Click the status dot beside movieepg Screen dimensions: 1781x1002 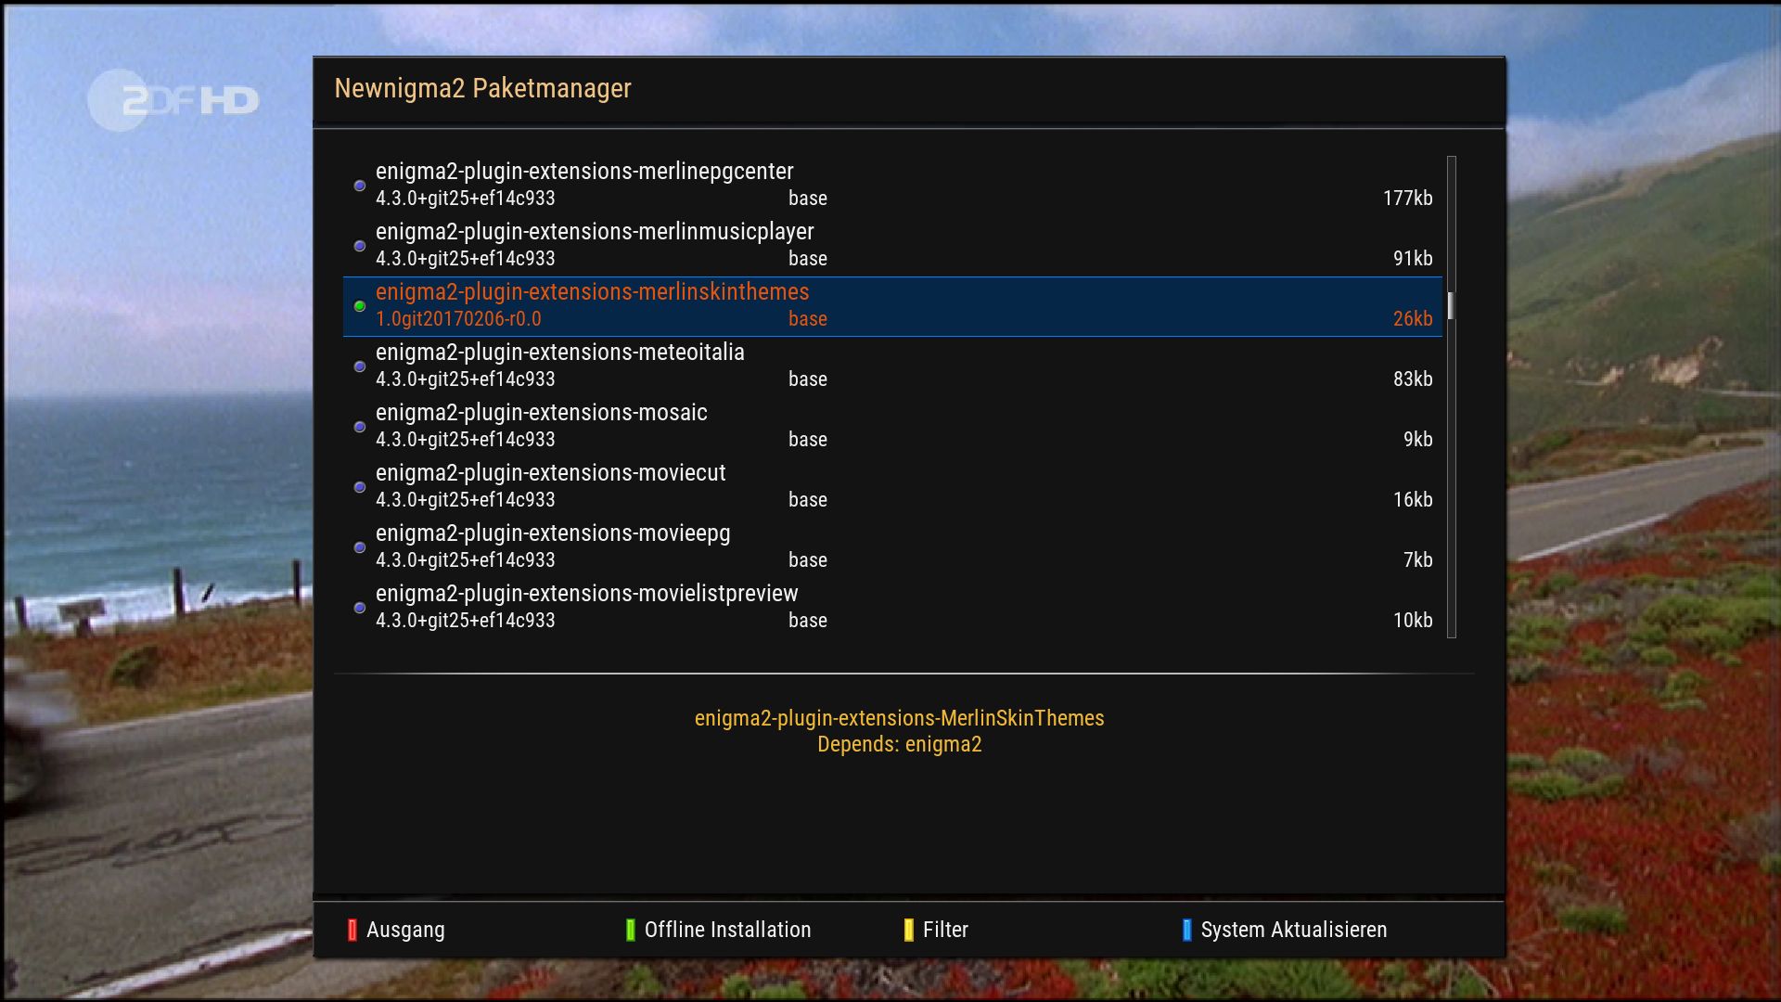pyautogui.click(x=360, y=547)
